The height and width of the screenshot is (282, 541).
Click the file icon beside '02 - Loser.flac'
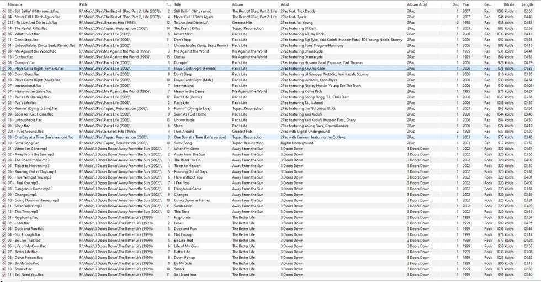[4, 223]
